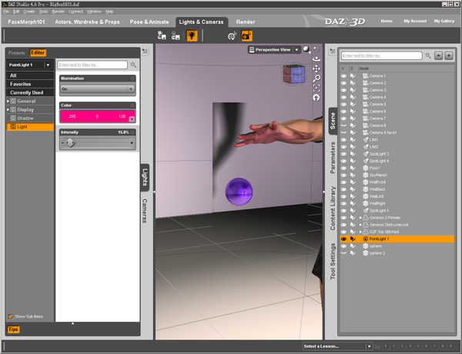Viewport: 462px width, 354px height.
Task: Click the viewport frame selection icon
Action: [316, 88]
